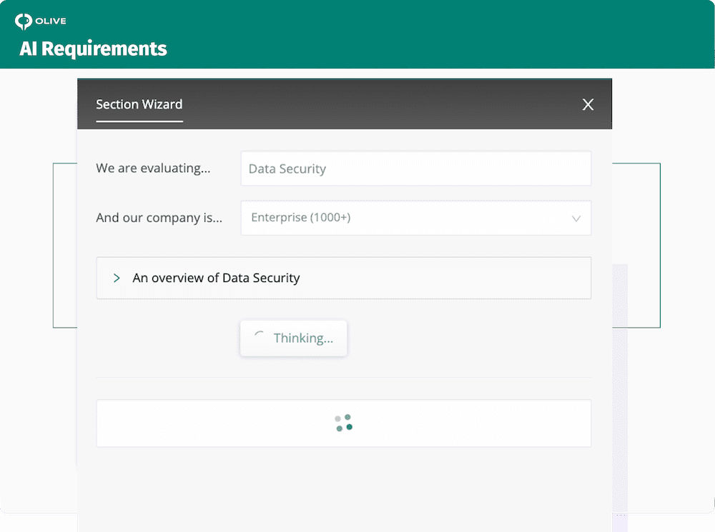The image size is (715, 532).
Task: Expand An overview of Data Security
Action: (343, 278)
